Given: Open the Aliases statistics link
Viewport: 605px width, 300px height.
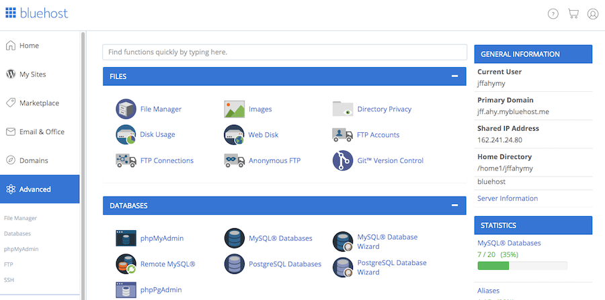Looking at the screenshot, I should pyautogui.click(x=488, y=291).
